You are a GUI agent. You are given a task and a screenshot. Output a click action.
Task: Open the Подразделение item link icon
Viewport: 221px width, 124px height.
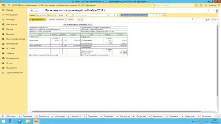(117, 15)
